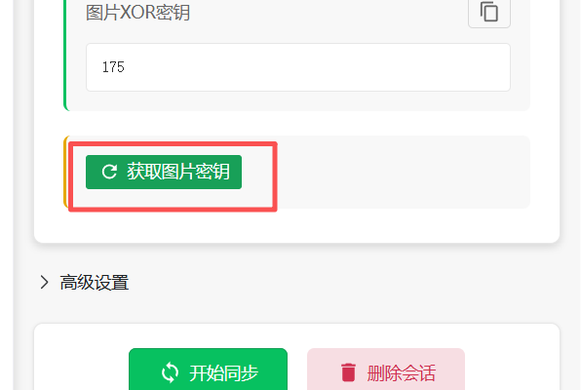Click the 删除会话 red text label
Image resolution: width=581 pixels, height=390 pixels.
[x=402, y=373]
